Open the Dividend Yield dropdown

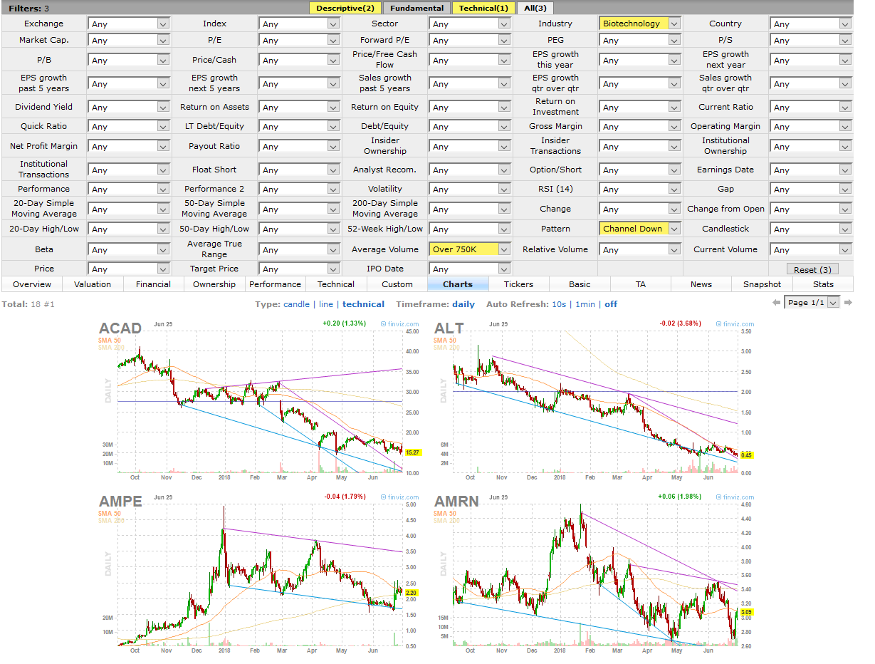(128, 107)
